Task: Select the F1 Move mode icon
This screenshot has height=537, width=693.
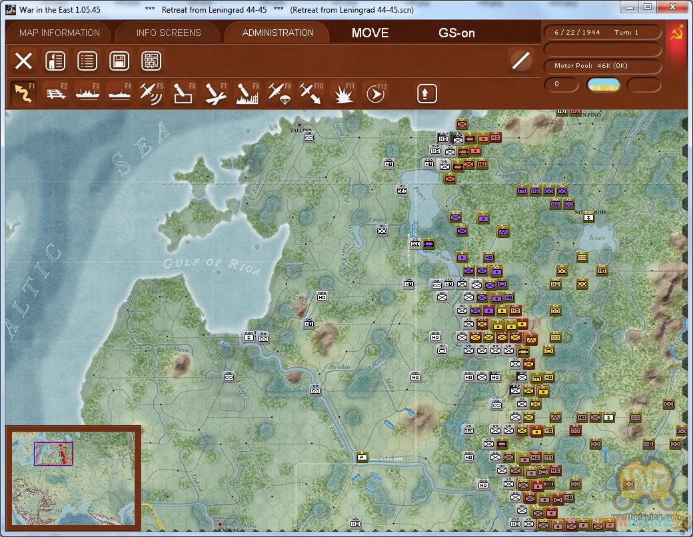Action: [23, 94]
